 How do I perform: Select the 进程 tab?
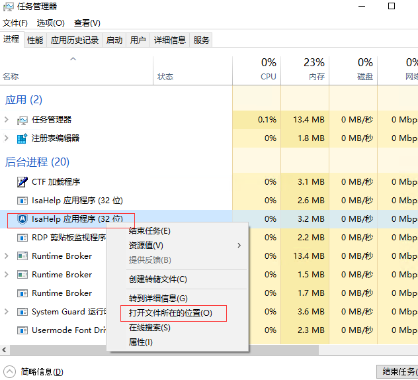click(11, 39)
